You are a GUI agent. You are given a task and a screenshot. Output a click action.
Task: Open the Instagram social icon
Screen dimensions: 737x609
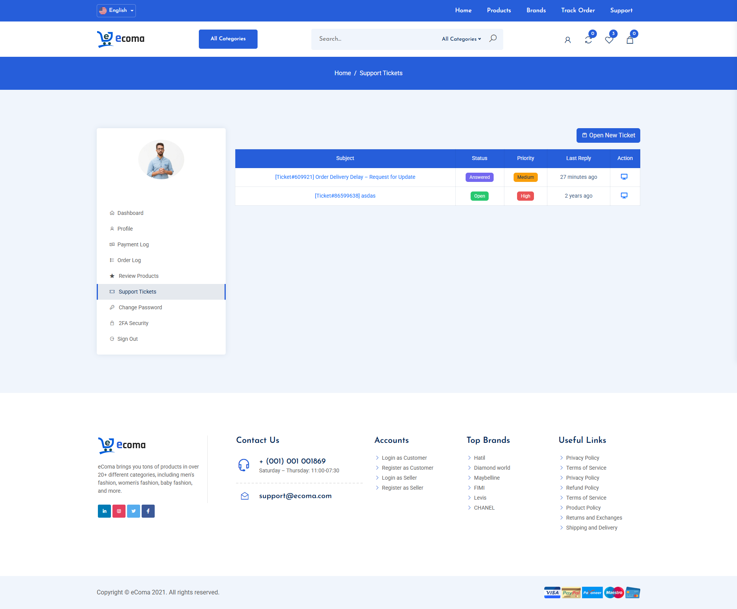click(119, 511)
